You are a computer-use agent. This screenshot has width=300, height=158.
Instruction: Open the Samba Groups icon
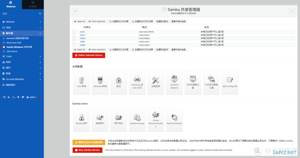pyautogui.click(x=137, y=120)
